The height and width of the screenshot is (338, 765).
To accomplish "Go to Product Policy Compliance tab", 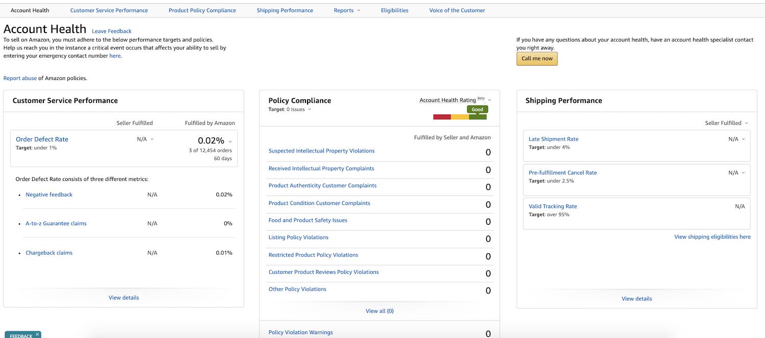I will (202, 10).
